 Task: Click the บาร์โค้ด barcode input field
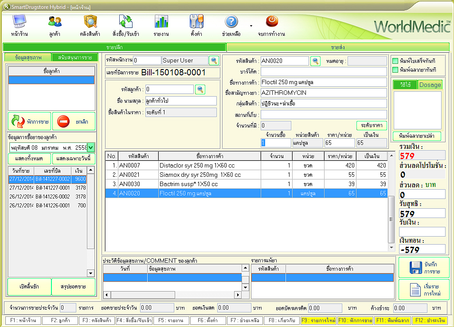(x=324, y=71)
